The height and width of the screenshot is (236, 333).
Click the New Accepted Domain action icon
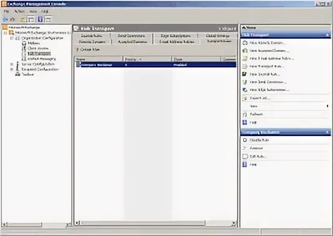click(x=245, y=51)
